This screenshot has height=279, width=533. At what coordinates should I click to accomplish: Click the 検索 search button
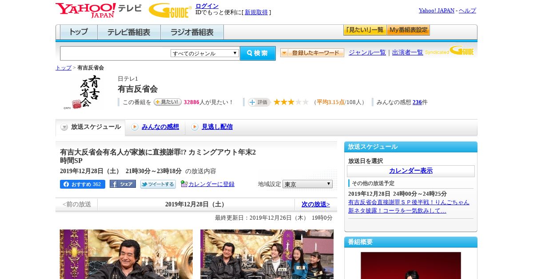click(x=258, y=53)
